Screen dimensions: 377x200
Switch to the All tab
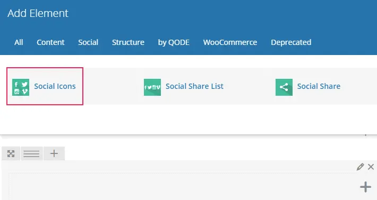click(x=19, y=42)
